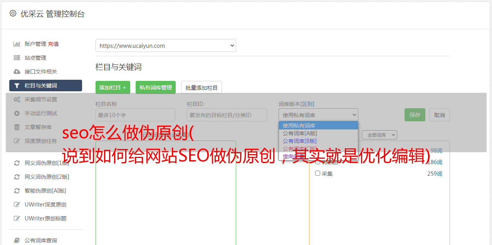Click into the 栏目ID input field

click(227, 115)
